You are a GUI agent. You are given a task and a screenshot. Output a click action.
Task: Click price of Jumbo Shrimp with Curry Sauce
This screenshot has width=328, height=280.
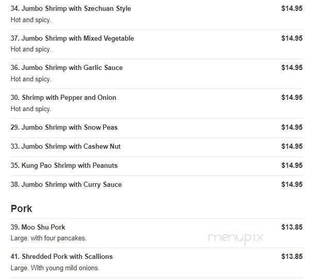click(291, 185)
